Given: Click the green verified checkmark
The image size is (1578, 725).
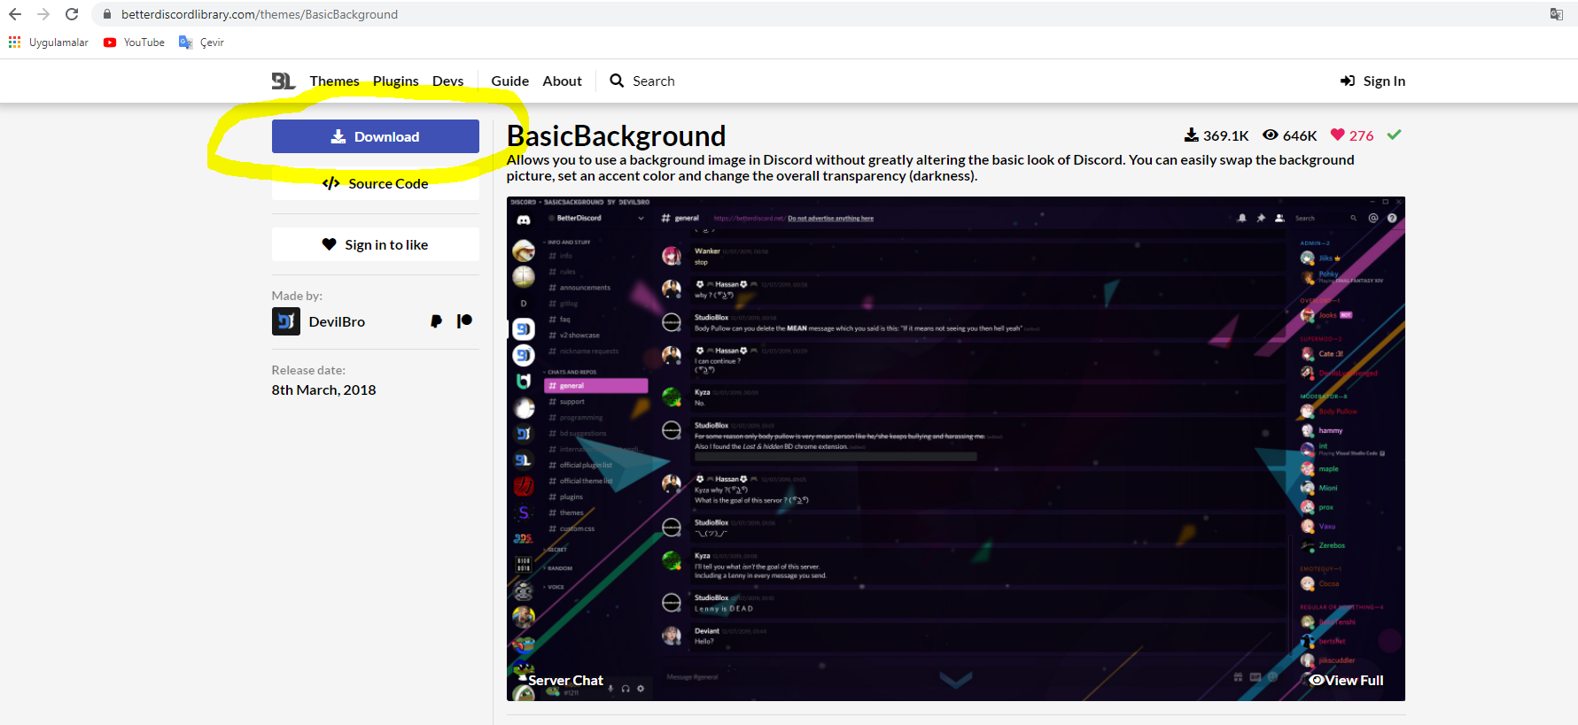Looking at the screenshot, I should click(x=1395, y=135).
